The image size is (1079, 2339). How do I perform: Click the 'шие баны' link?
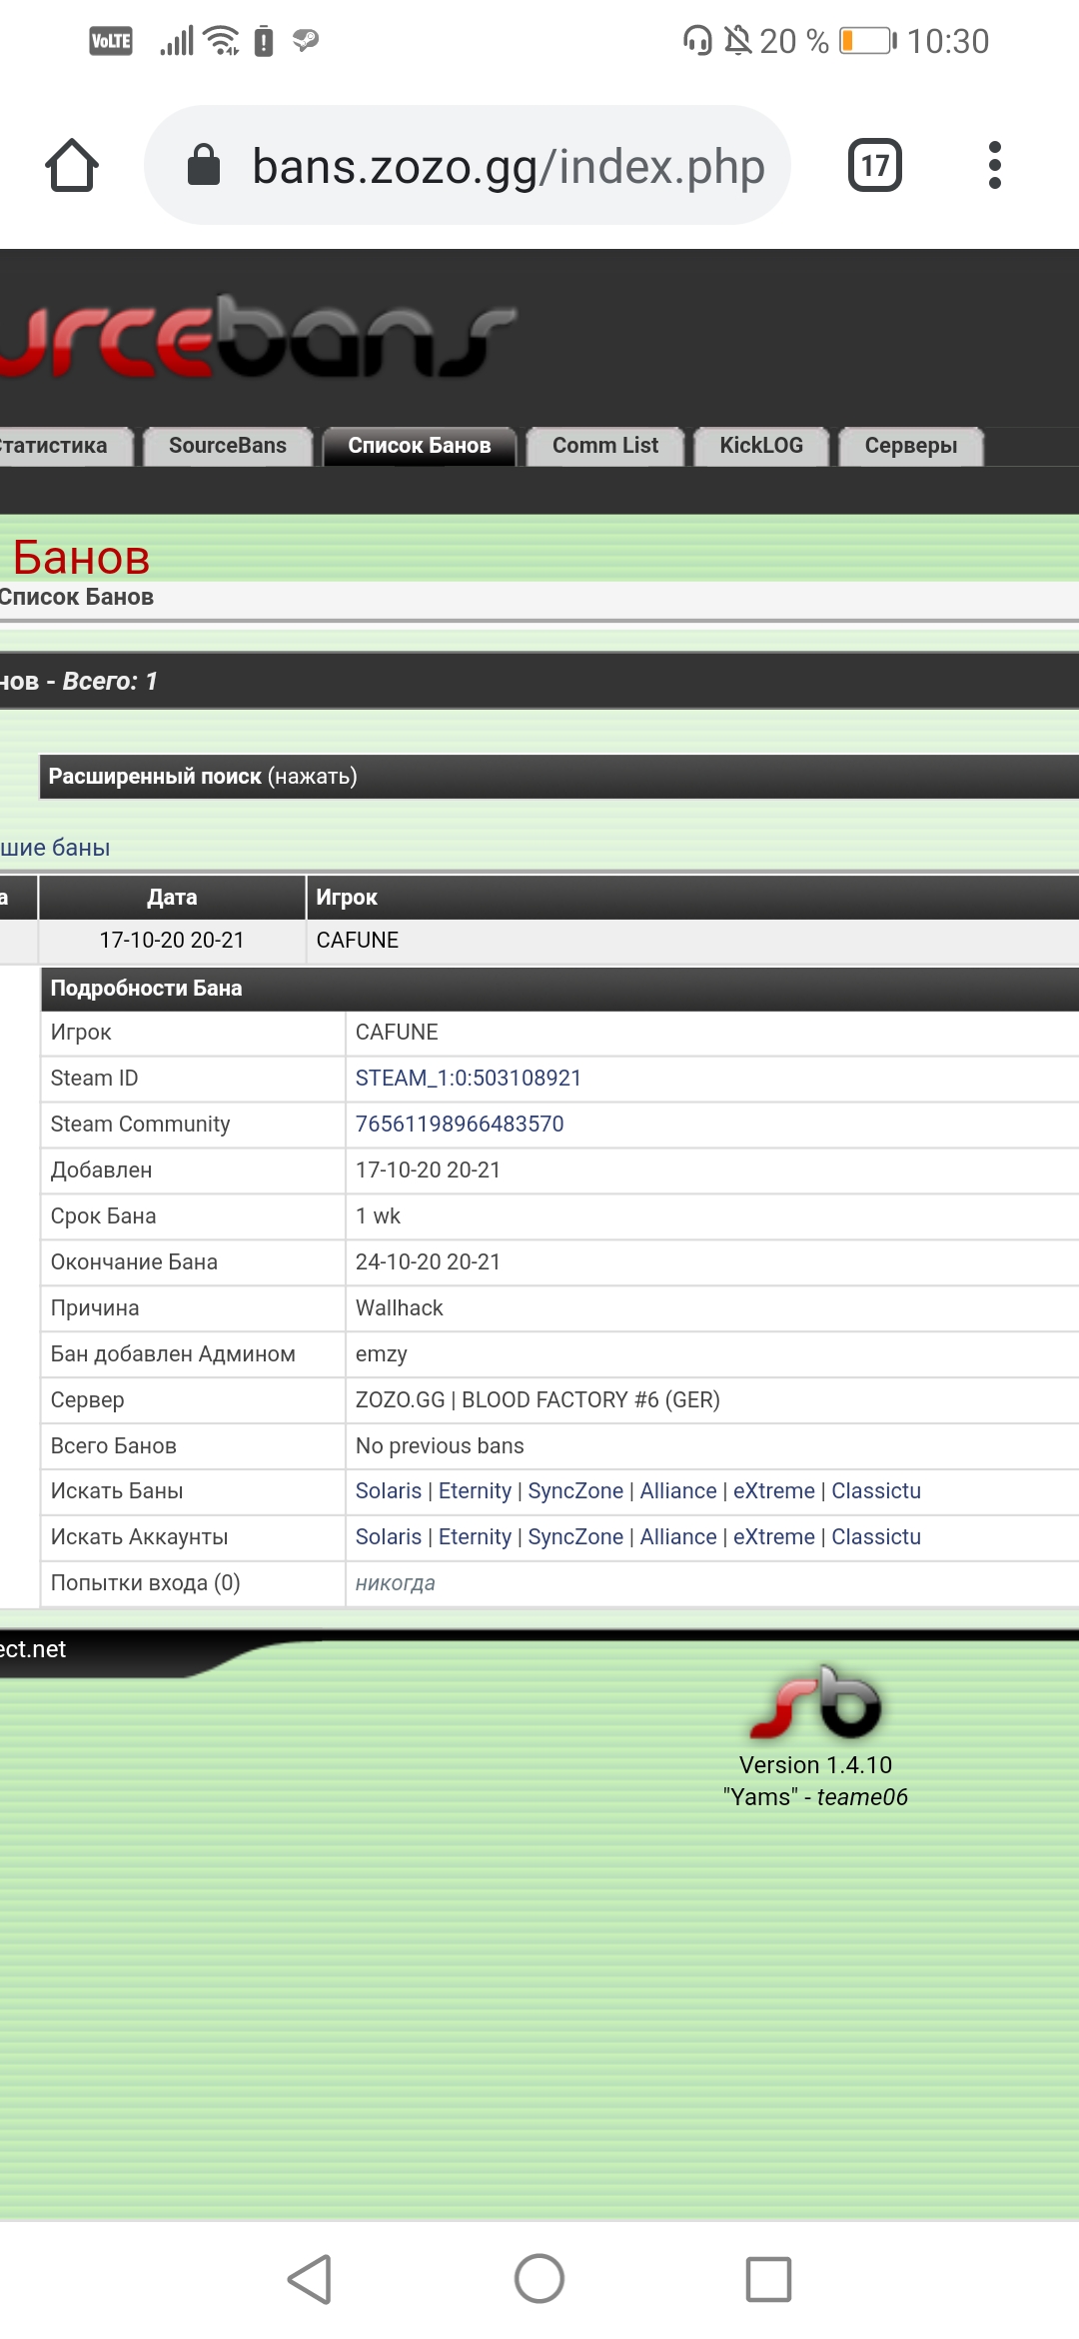(x=55, y=848)
